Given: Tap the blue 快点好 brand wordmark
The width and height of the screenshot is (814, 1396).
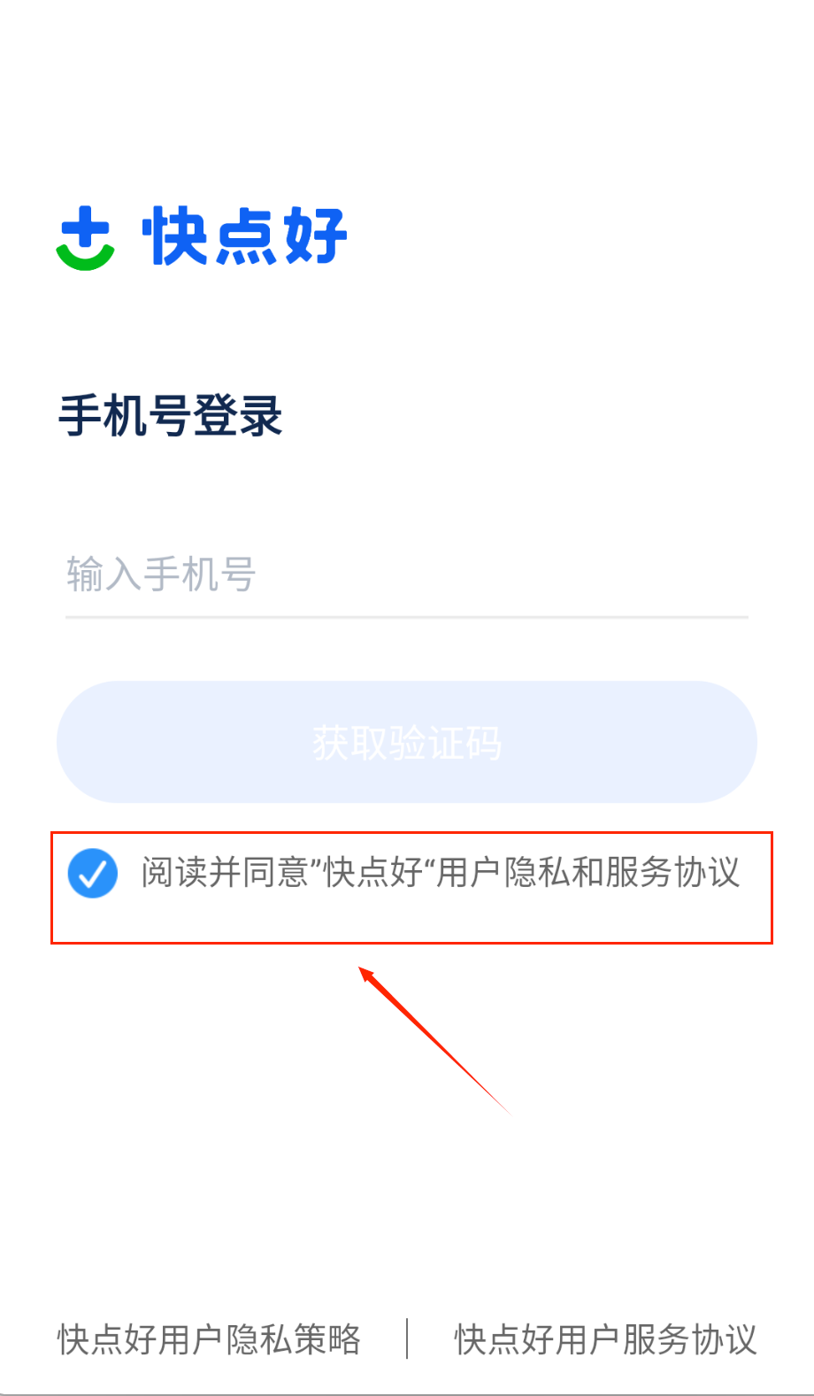Looking at the screenshot, I should tap(244, 236).
